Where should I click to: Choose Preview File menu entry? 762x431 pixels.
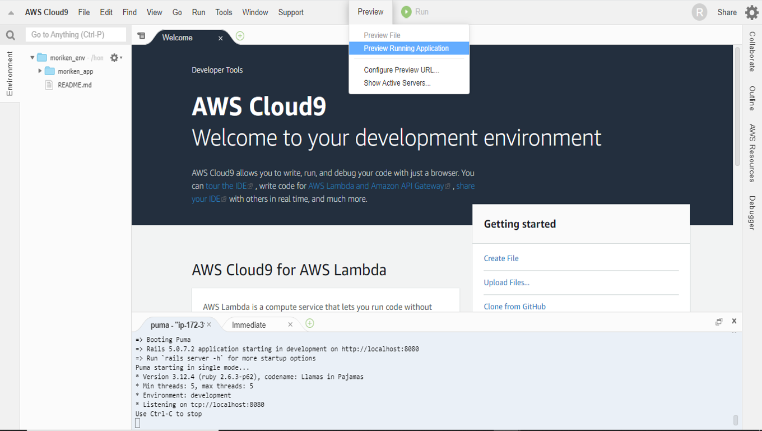409,35
